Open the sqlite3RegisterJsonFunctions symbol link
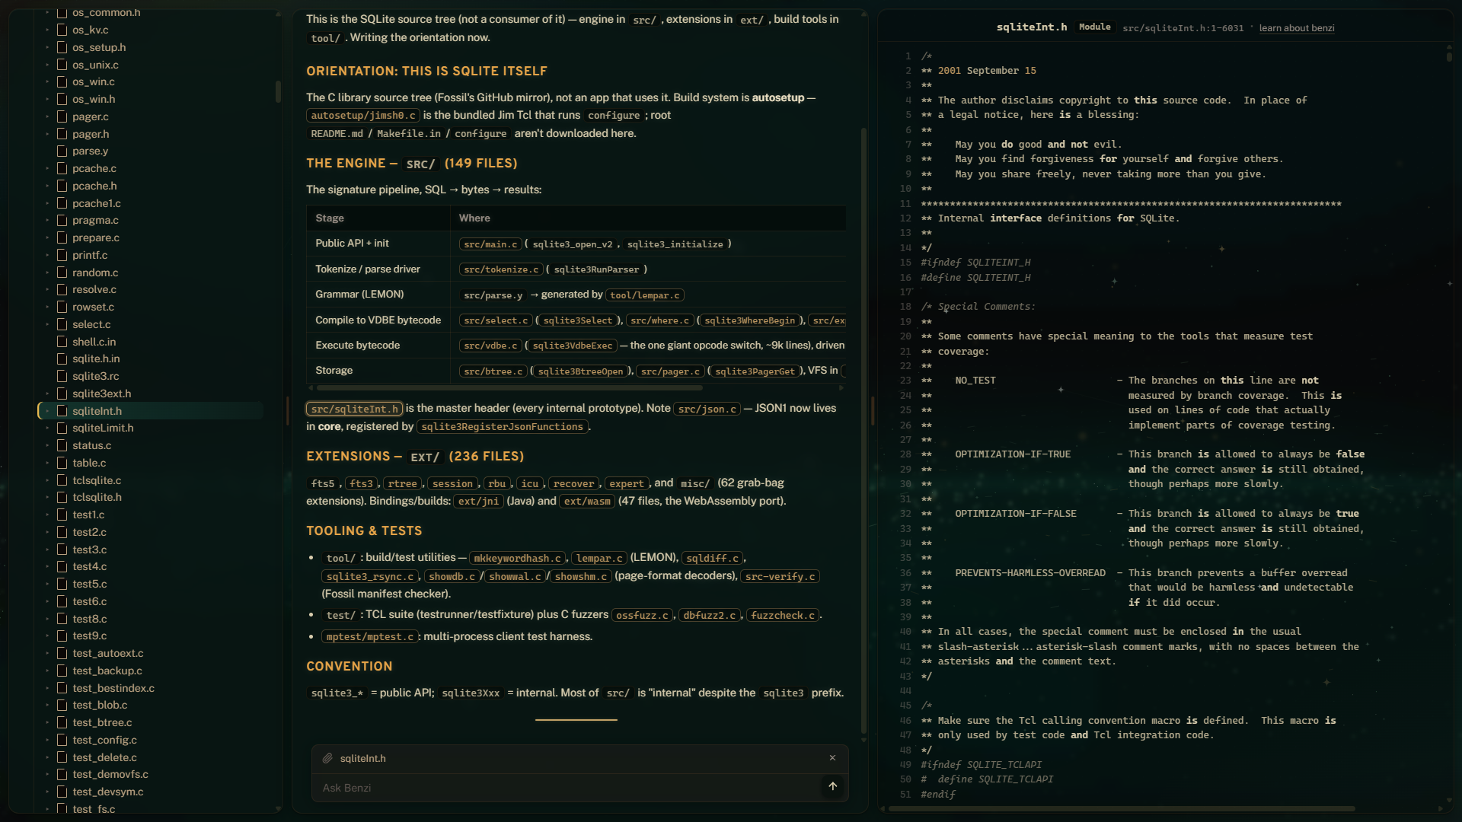The image size is (1462, 822). [502, 427]
